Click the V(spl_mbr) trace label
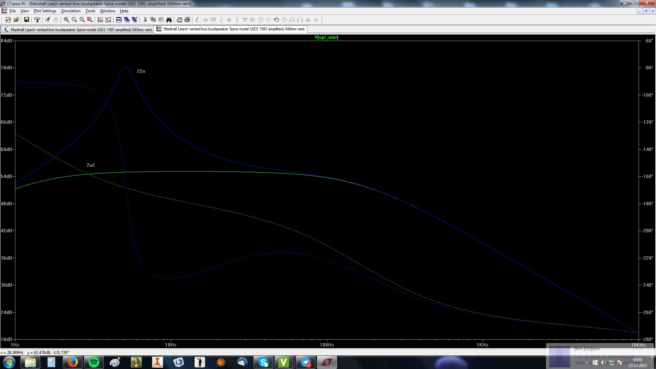This screenshot has width=656, height=369. [326, 38]
